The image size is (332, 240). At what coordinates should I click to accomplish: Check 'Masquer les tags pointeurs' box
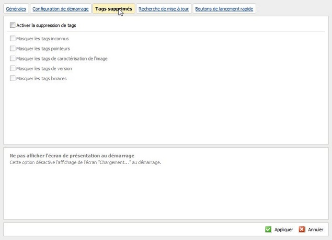click(x=12, y=48)
